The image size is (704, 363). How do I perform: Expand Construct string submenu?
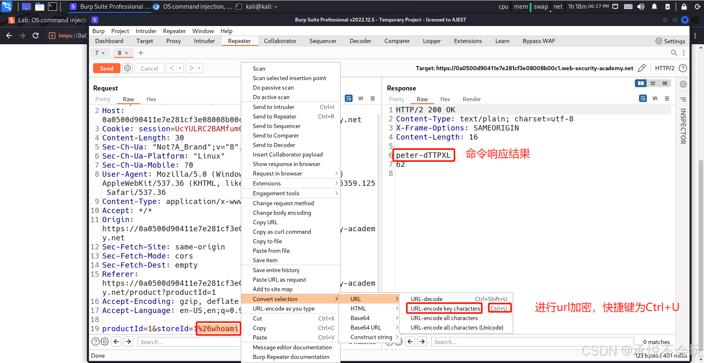coord(369,337)
